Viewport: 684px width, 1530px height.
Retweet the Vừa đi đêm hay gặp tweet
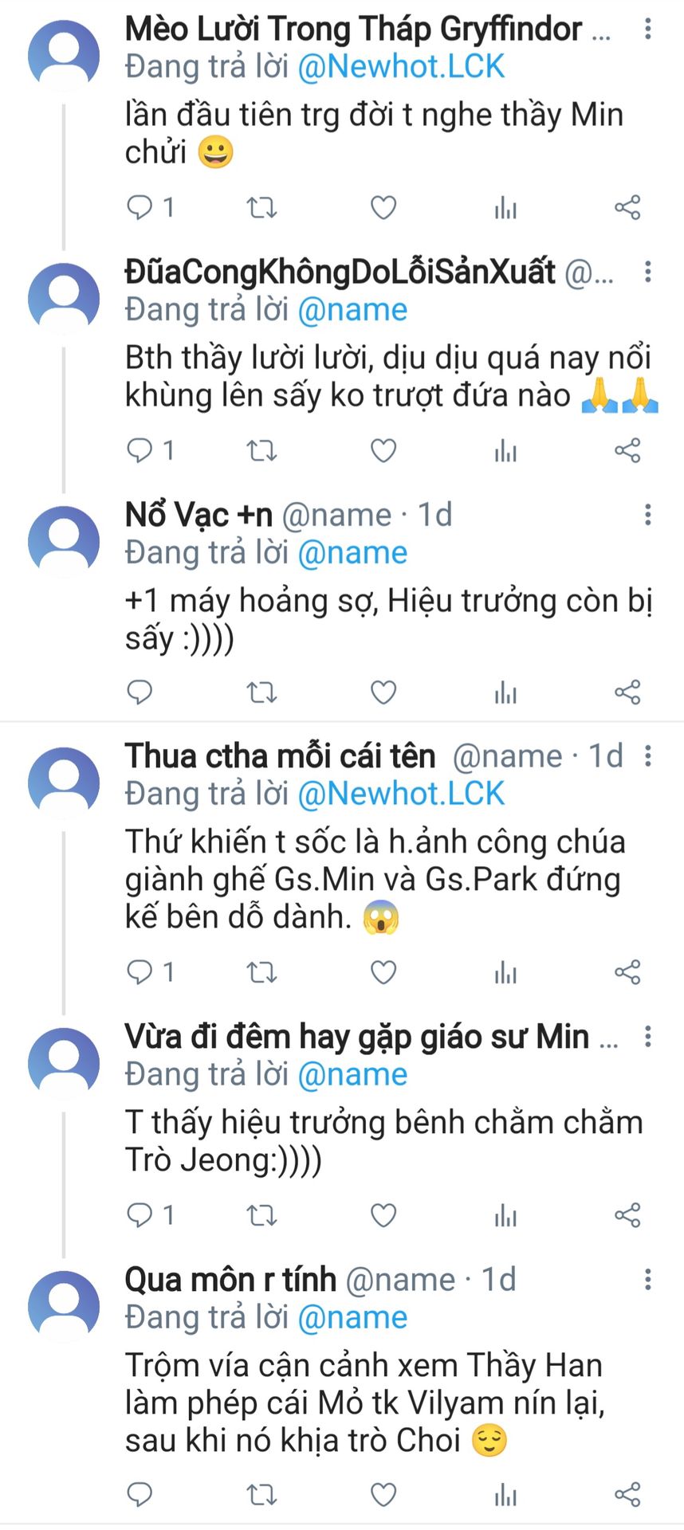coord(261,1216)
